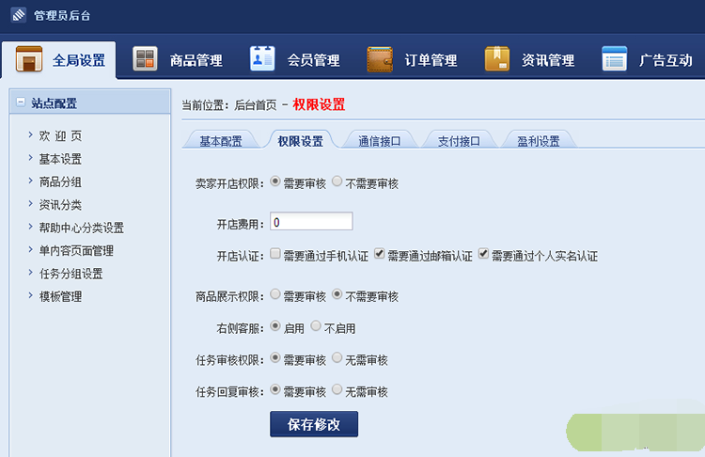
Task: Open 模板管理 in the sidebar
Action: click(x=60, y=296)
